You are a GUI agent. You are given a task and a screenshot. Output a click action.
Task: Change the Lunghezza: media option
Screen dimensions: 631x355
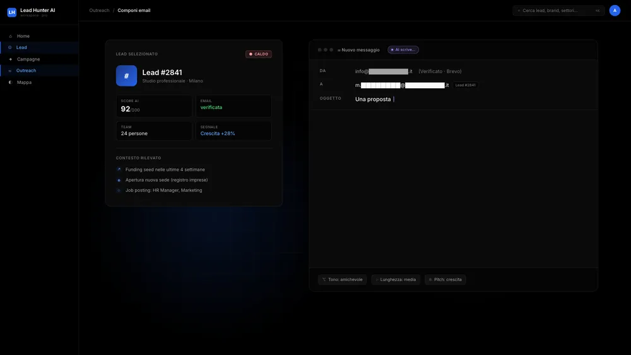tap(396, 279)
